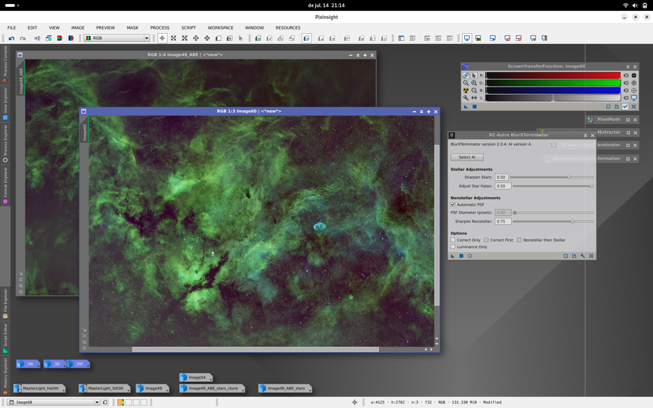The width and height of the screenshot is (653, 408).
Task: Click the STF auto stretch radioactive icon
Action: click(466, 91)
